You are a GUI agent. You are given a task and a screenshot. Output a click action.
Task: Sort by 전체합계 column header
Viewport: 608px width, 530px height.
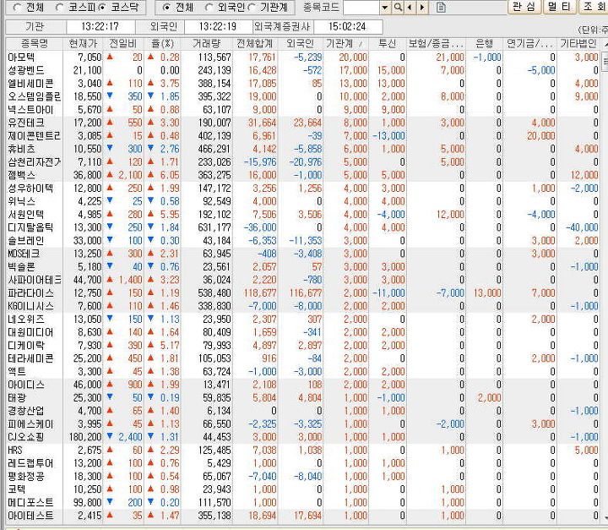click(x=254, y=43)
